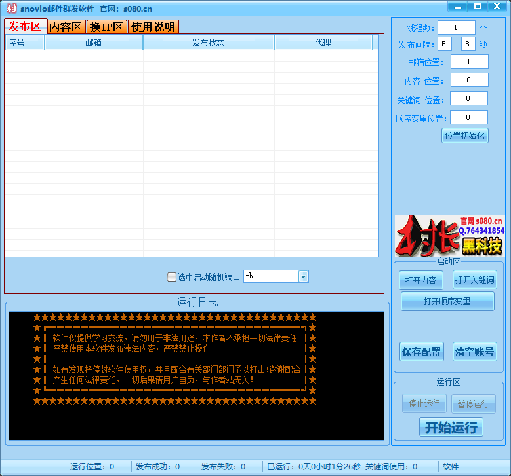
Task: Open the 内容区 tab
Action: [66, 27]
